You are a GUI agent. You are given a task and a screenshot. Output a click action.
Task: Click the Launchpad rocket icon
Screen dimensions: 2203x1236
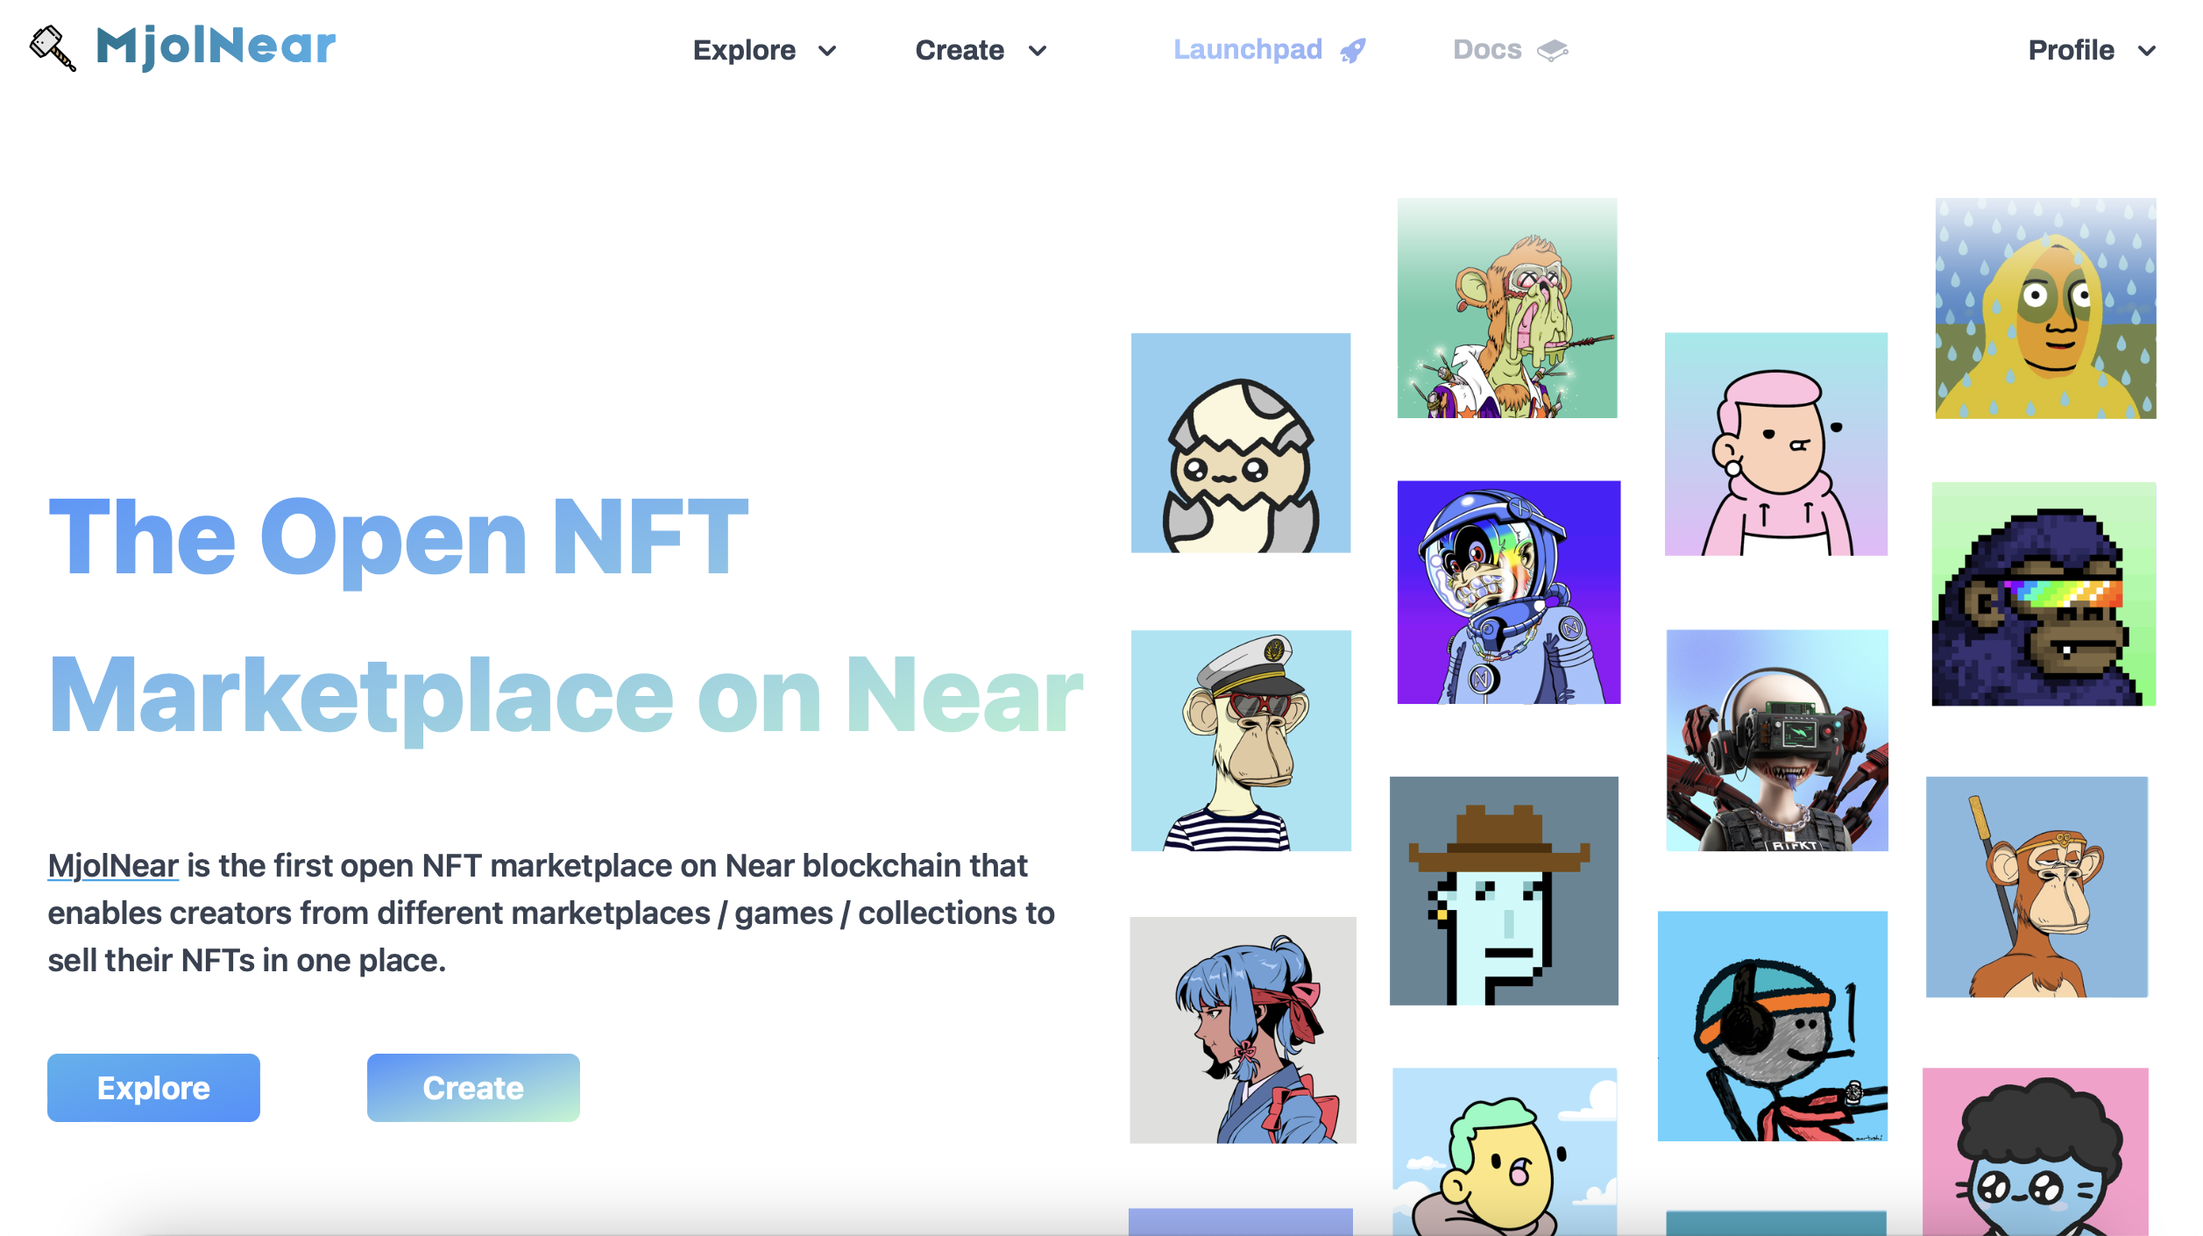tap(1353, 51)
